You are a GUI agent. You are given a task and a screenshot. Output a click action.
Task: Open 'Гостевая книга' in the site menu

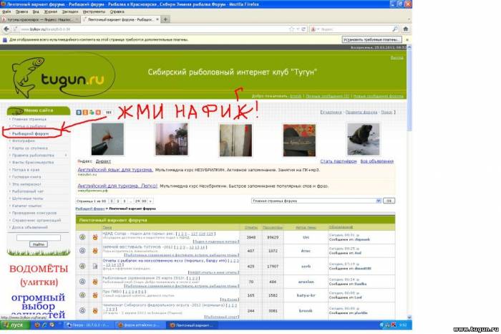tap(26, 177)
